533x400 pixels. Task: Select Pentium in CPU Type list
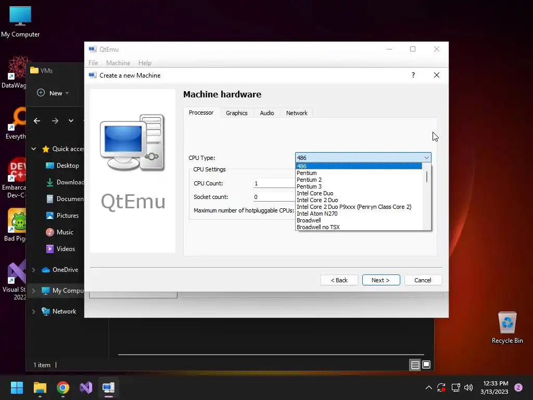pyautogui.click(x=359, y=173)
